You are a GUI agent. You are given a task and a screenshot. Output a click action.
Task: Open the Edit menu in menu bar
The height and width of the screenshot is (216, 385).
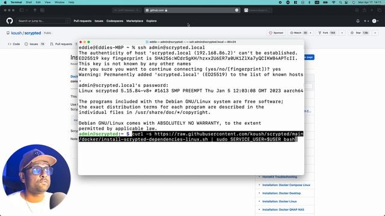pyautogui.click(x=38, y=2)
